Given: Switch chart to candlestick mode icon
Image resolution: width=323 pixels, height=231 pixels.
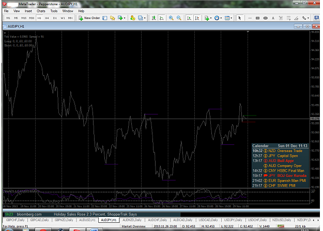Looking at the screenshot, I should point(153,18).
